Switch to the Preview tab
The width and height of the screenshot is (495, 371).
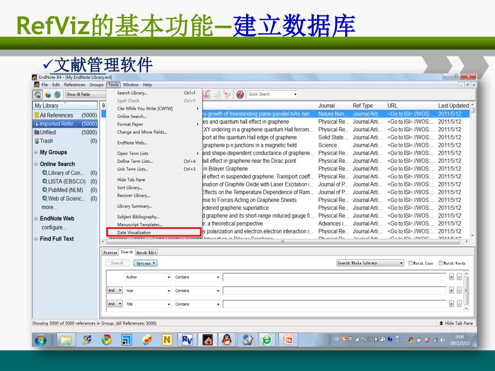[110, 252]
